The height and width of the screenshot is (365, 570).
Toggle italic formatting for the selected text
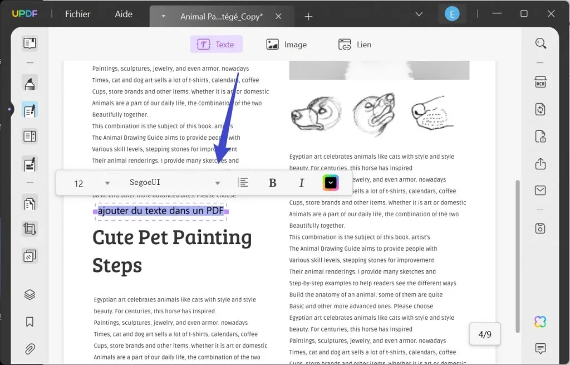click(x=301, y=182)
